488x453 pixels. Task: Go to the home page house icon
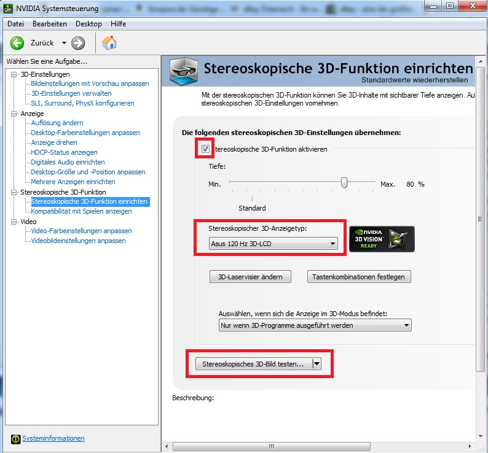coord(109,42)
